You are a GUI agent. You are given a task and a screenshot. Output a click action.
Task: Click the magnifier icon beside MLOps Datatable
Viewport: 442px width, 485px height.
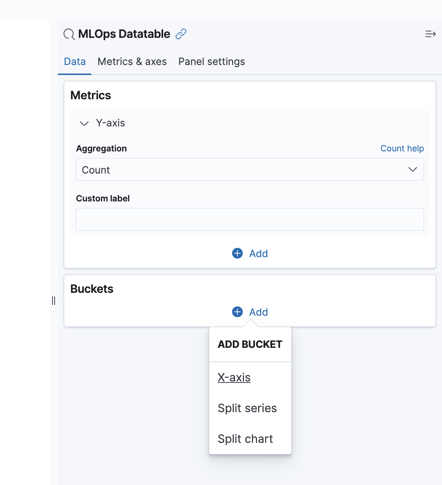69,34
